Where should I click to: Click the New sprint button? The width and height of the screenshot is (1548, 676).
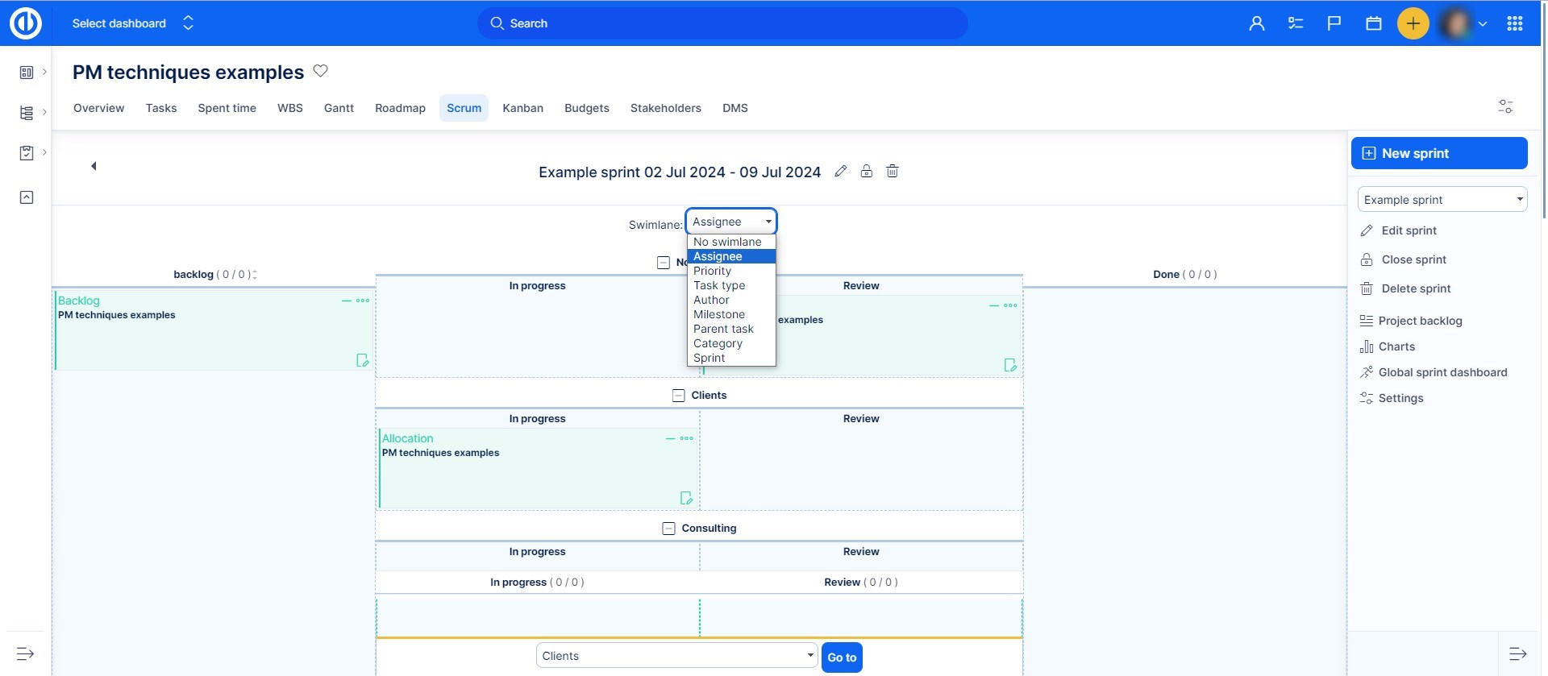[1438, 153]
